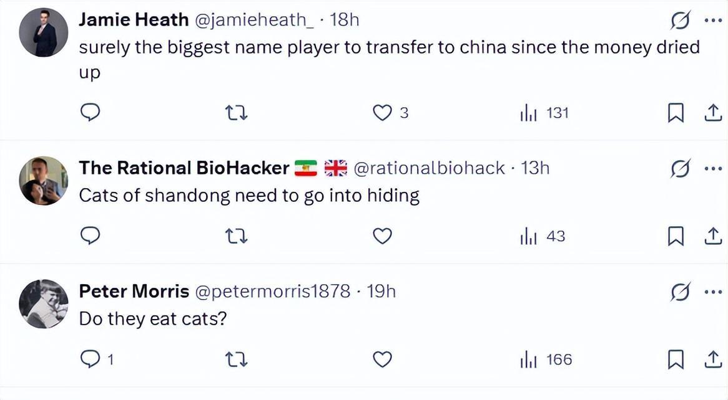The image size is (728, 400).
Task: Click Grok icon on Jamie Heath's tweet
Action: tap(680, 21)
